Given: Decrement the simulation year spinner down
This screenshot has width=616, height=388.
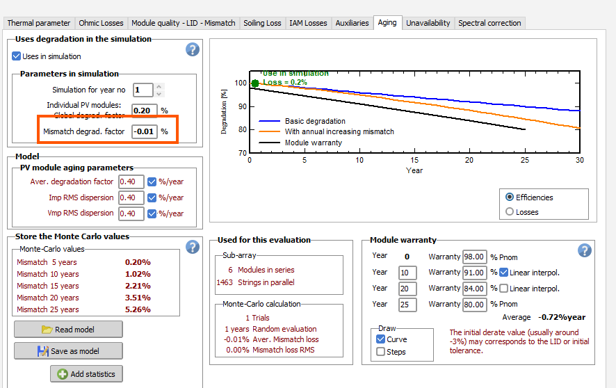Looking at the screenshot, I should 159,94.
